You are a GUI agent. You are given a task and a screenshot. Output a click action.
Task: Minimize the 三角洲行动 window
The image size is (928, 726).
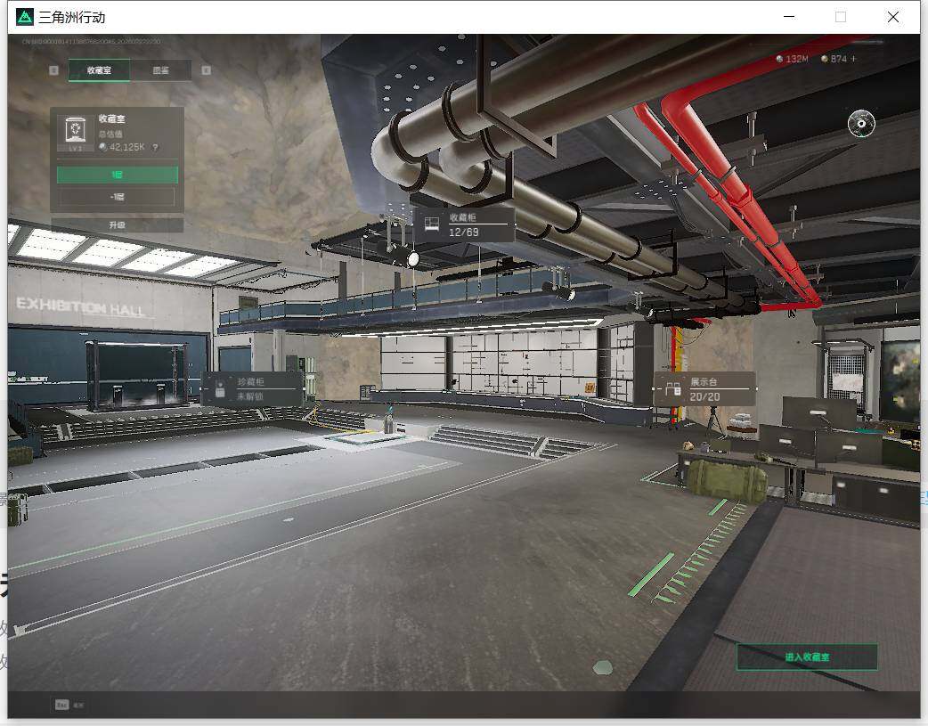[789, 17]
